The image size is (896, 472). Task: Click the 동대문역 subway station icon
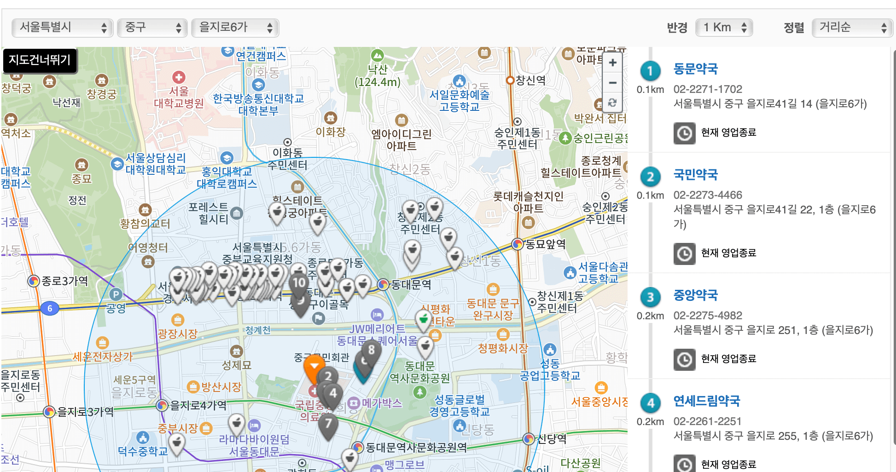click(x=384, y=284)
